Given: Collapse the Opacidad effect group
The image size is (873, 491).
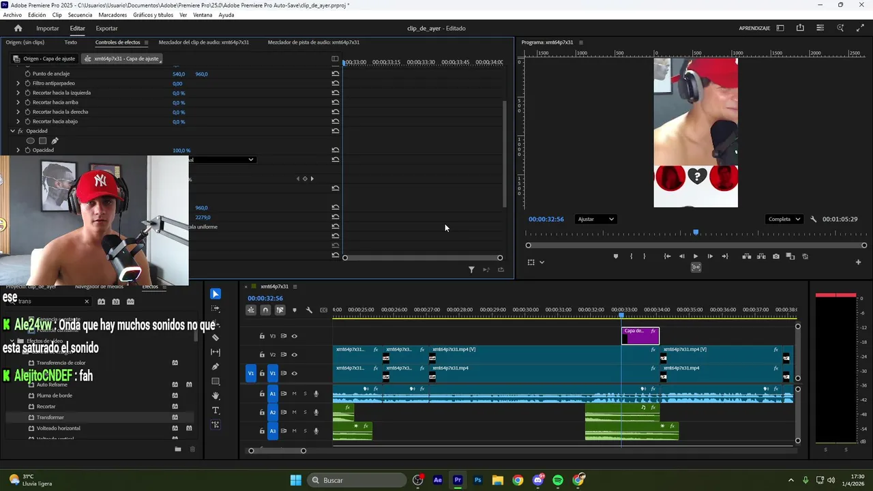Looking at the screenshot, I should (x=12, y=131).
